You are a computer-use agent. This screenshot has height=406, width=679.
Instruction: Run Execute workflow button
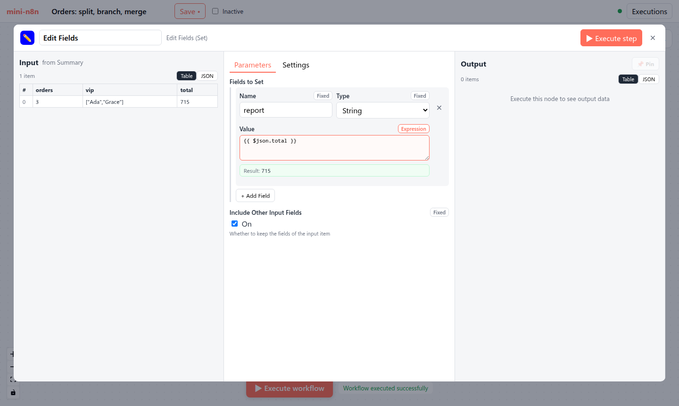(290, 389)
